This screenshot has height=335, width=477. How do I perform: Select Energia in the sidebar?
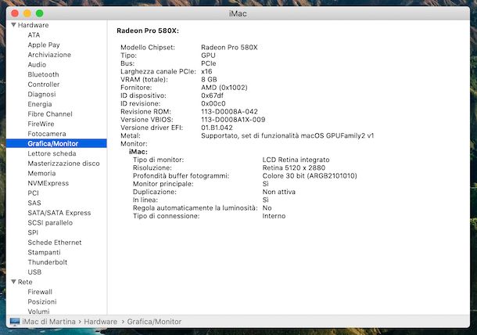pyautogui.click(x=40, y=104)
